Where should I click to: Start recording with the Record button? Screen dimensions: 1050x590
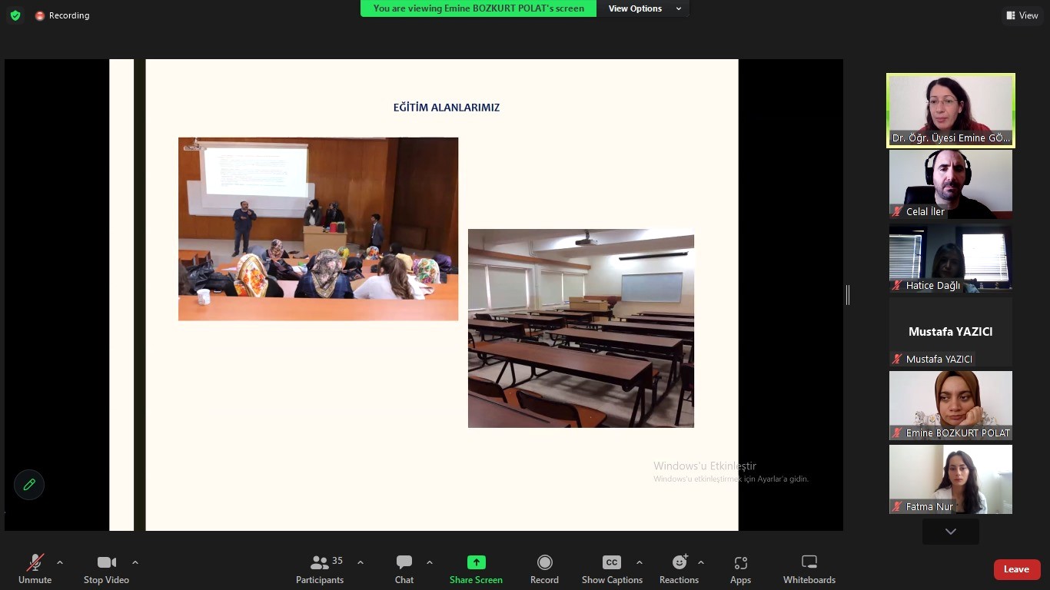pyautogui.click(x=544, y=569)
